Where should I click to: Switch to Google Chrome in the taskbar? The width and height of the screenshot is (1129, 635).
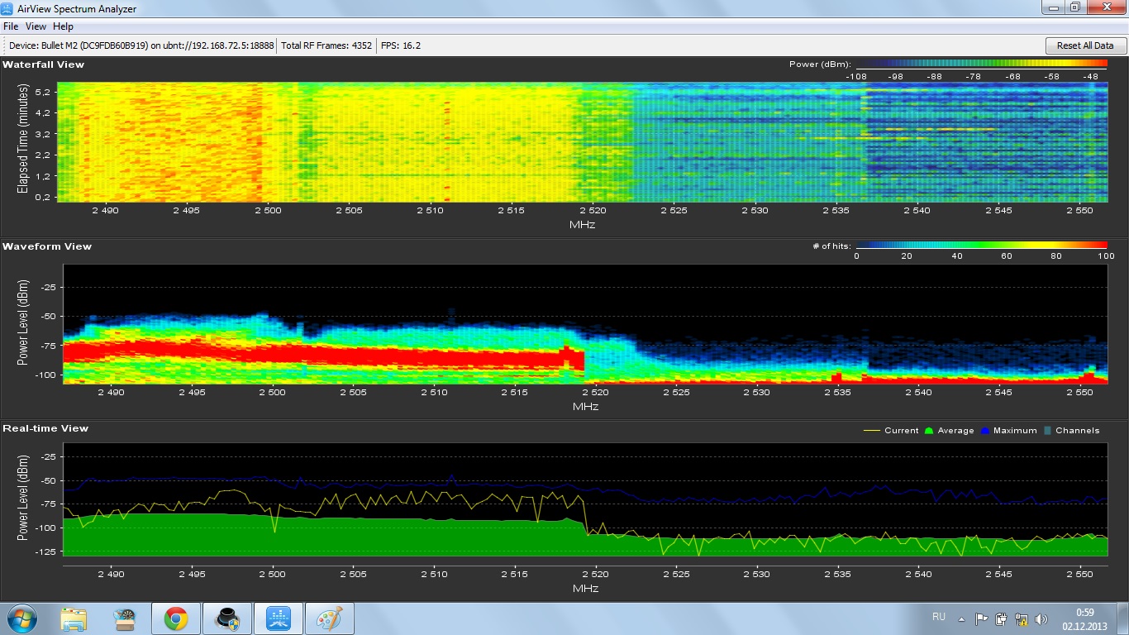[175, 618]
